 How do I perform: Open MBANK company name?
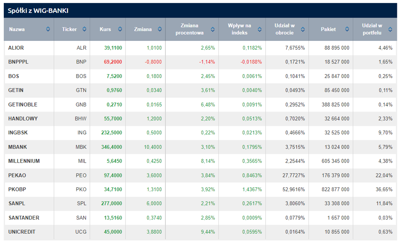coord(18,147)
